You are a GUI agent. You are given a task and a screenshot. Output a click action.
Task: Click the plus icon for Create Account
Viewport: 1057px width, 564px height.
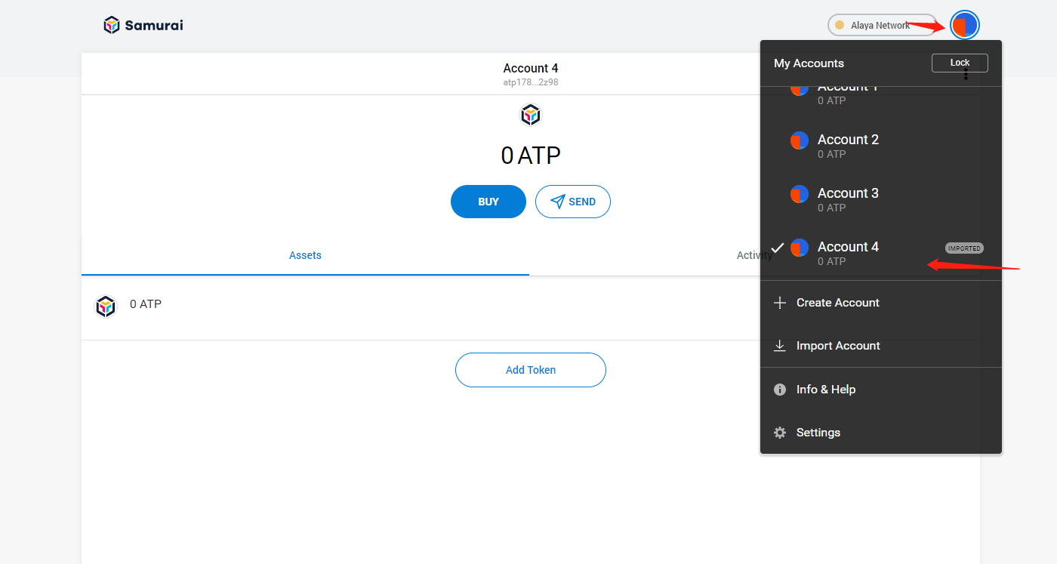coord(780,303)
